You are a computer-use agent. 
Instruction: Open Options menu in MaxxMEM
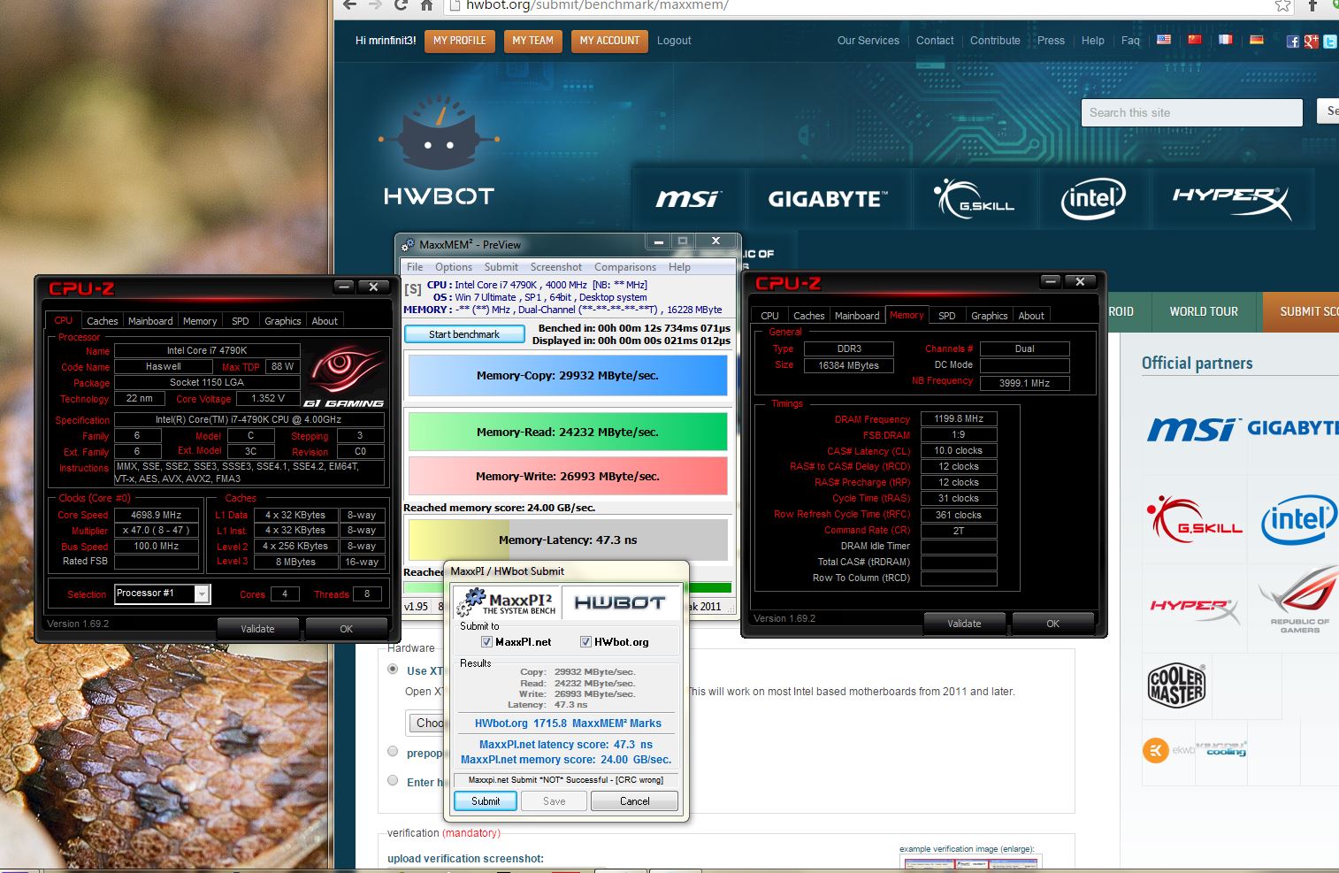click(x=454, y=267)
